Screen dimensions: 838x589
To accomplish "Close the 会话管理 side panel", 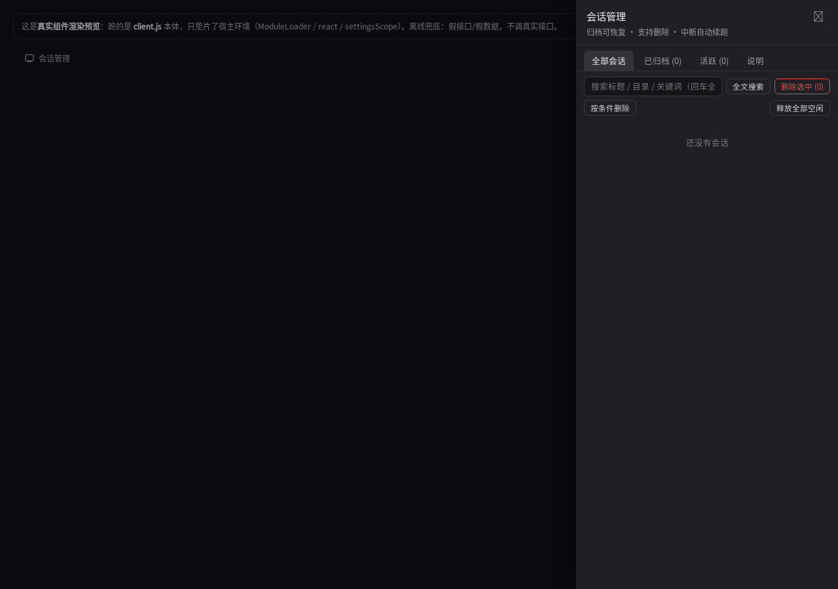I will (818, 16).
